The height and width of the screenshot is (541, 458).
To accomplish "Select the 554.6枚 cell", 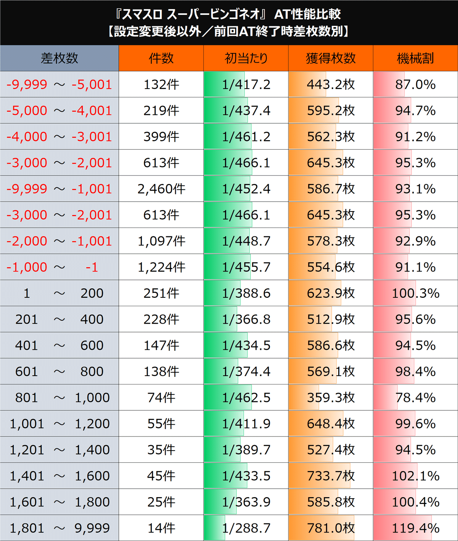I will coord(331,267).
